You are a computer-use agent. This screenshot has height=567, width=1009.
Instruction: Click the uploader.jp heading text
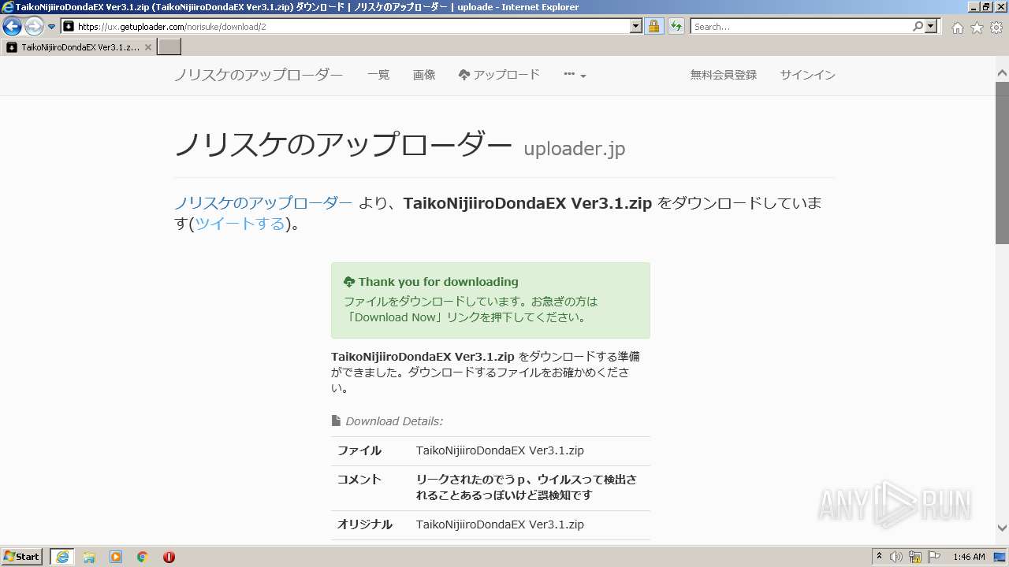pos(575,149)
